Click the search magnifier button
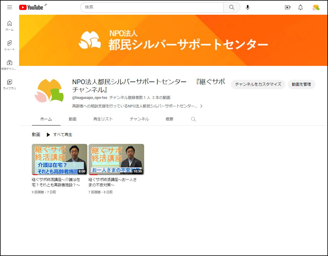328x256 pixels. [232, 7]
